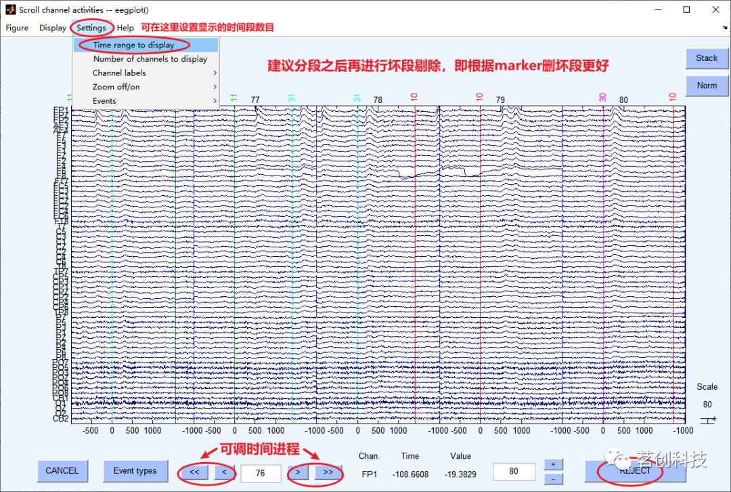The image size is (731, 492).
Task: Choose Number of channels to display
Action: (146, 59)
